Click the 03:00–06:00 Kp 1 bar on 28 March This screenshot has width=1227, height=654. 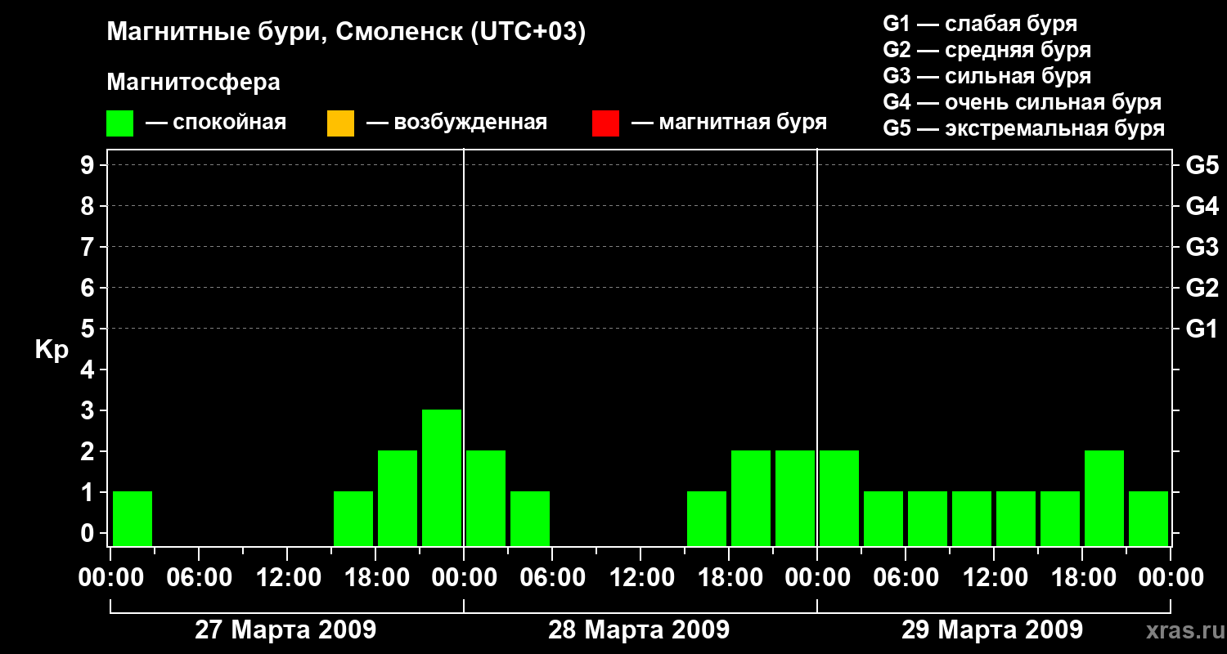coord(530,518)
